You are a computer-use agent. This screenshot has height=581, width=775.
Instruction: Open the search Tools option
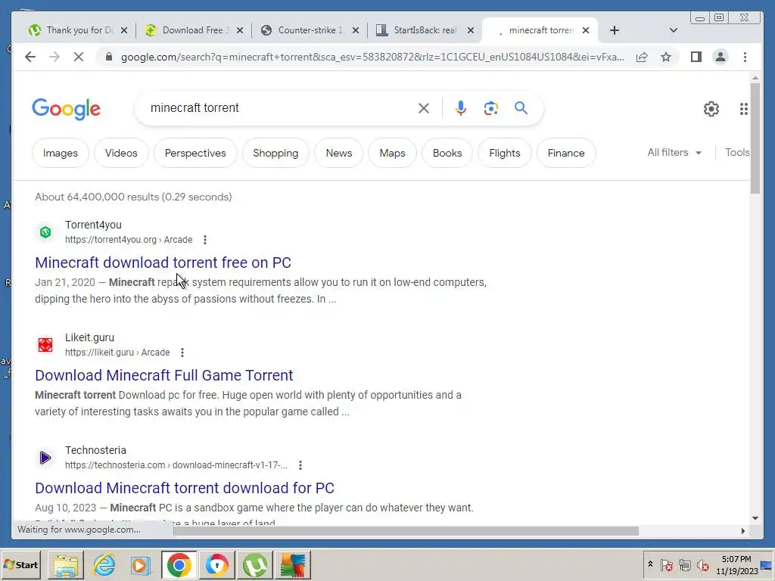pyautogui.click(x=737, y=153)
